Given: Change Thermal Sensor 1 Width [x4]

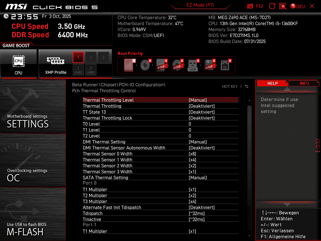Looking at the screenshot, I should point(160,159).
